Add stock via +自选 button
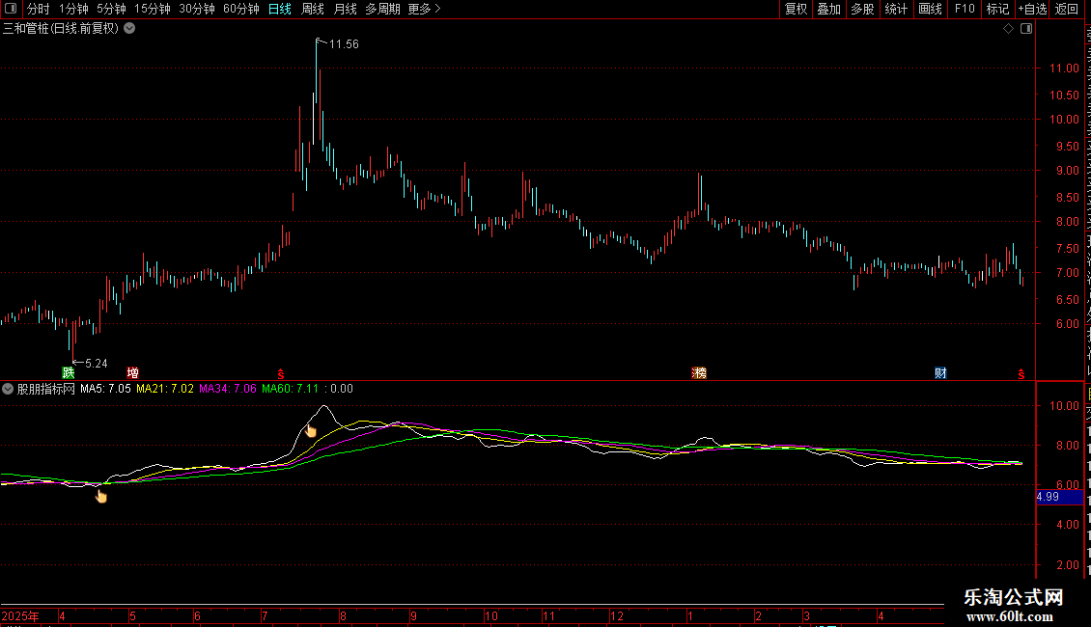 pos(1032,9)
